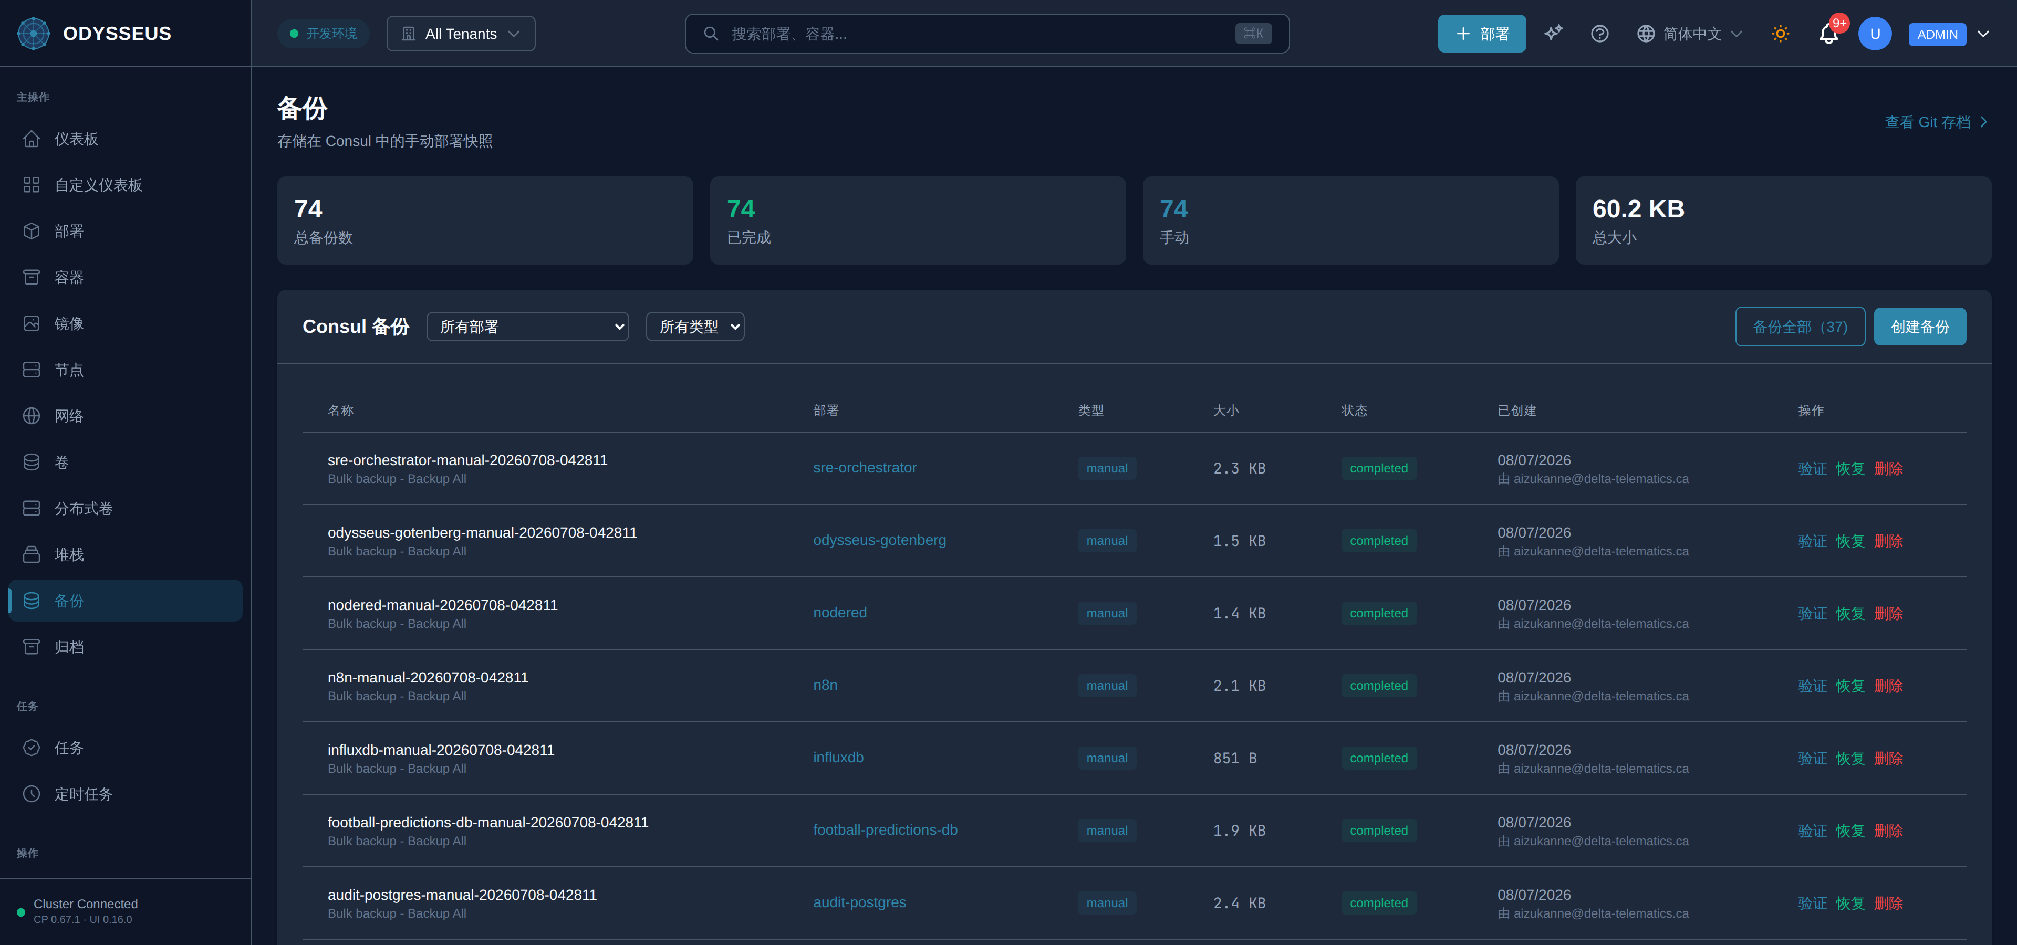This screenshot has width=2017, height=945.
Task: Expand the All Tenants dropdown
Action: click(x=461, y=34)
